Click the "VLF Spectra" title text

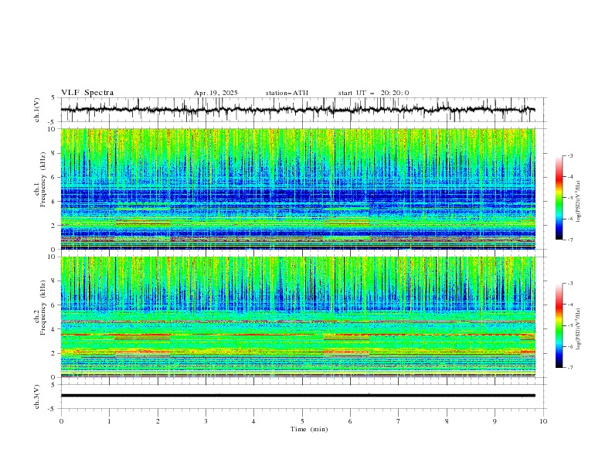(x=87, y=93)
